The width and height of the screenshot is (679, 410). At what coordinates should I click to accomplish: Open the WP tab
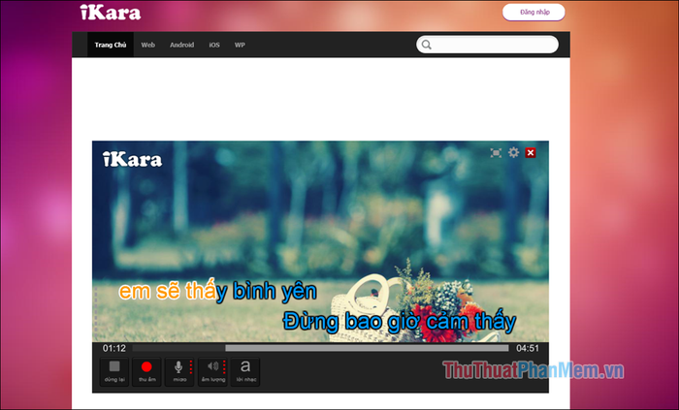click(240, 45)
